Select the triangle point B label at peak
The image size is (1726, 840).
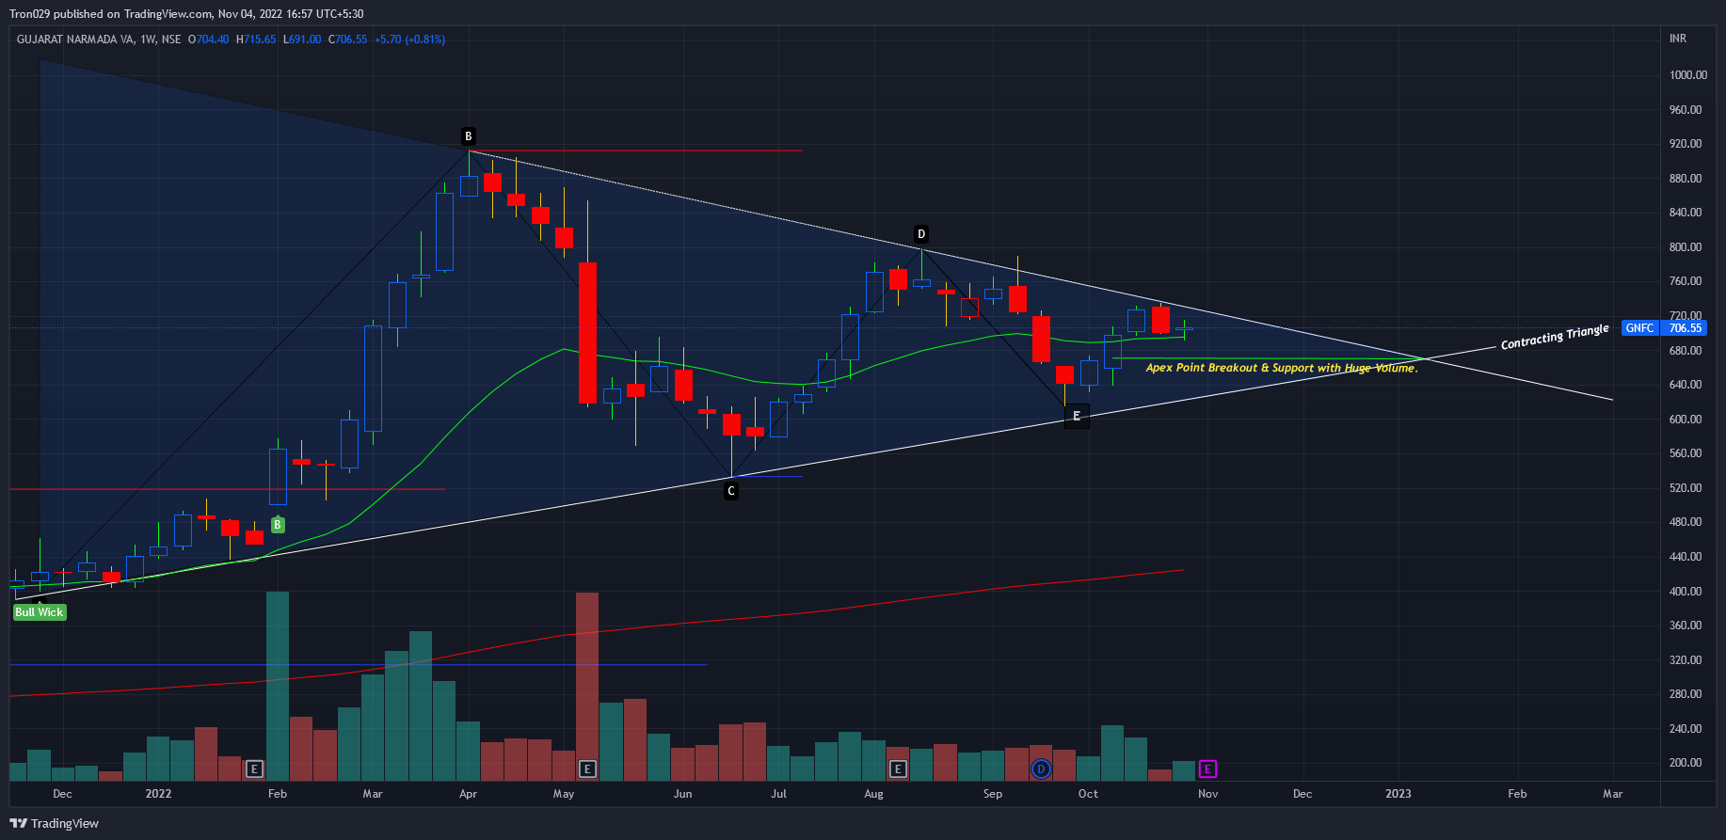[469, 136]
